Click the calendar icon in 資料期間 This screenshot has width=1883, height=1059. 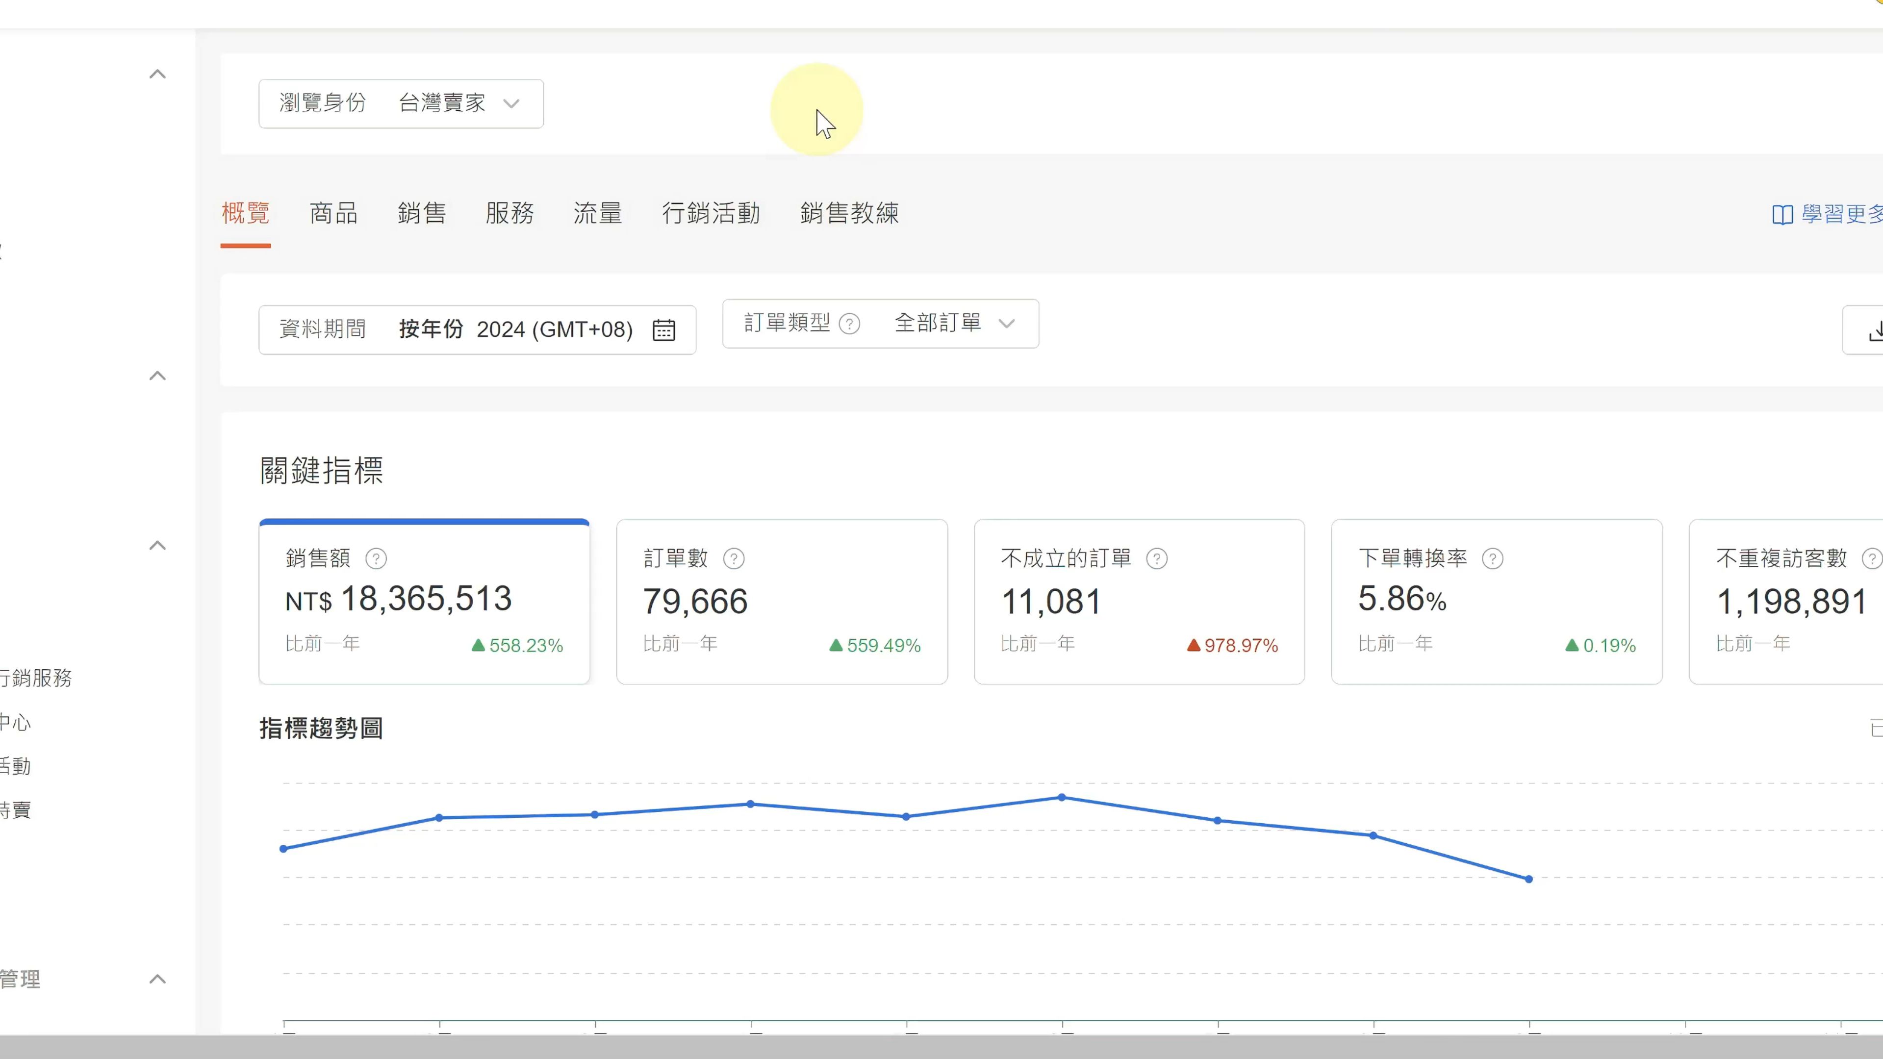(x=664, y=330)
